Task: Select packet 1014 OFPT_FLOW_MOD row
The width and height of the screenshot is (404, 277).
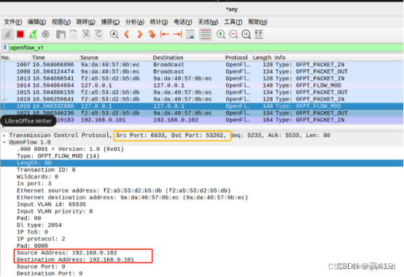Action: click(x=202, y=85)
